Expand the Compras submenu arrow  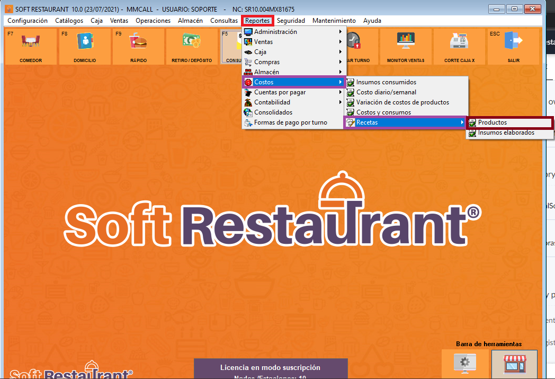click(x=340, y=62)
